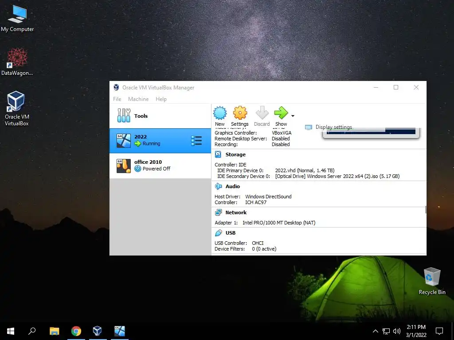Open the USB settings heading
454x340 pixels.
tap(231, 233)
